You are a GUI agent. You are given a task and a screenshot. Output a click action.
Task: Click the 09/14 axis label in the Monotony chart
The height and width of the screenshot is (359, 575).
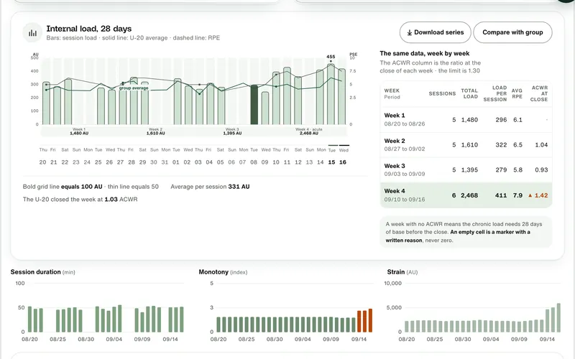click(359, 339)
